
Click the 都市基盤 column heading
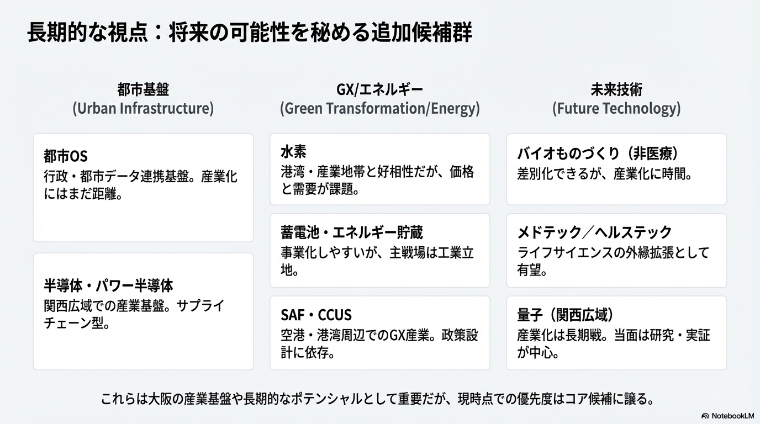tap(143, 89)
